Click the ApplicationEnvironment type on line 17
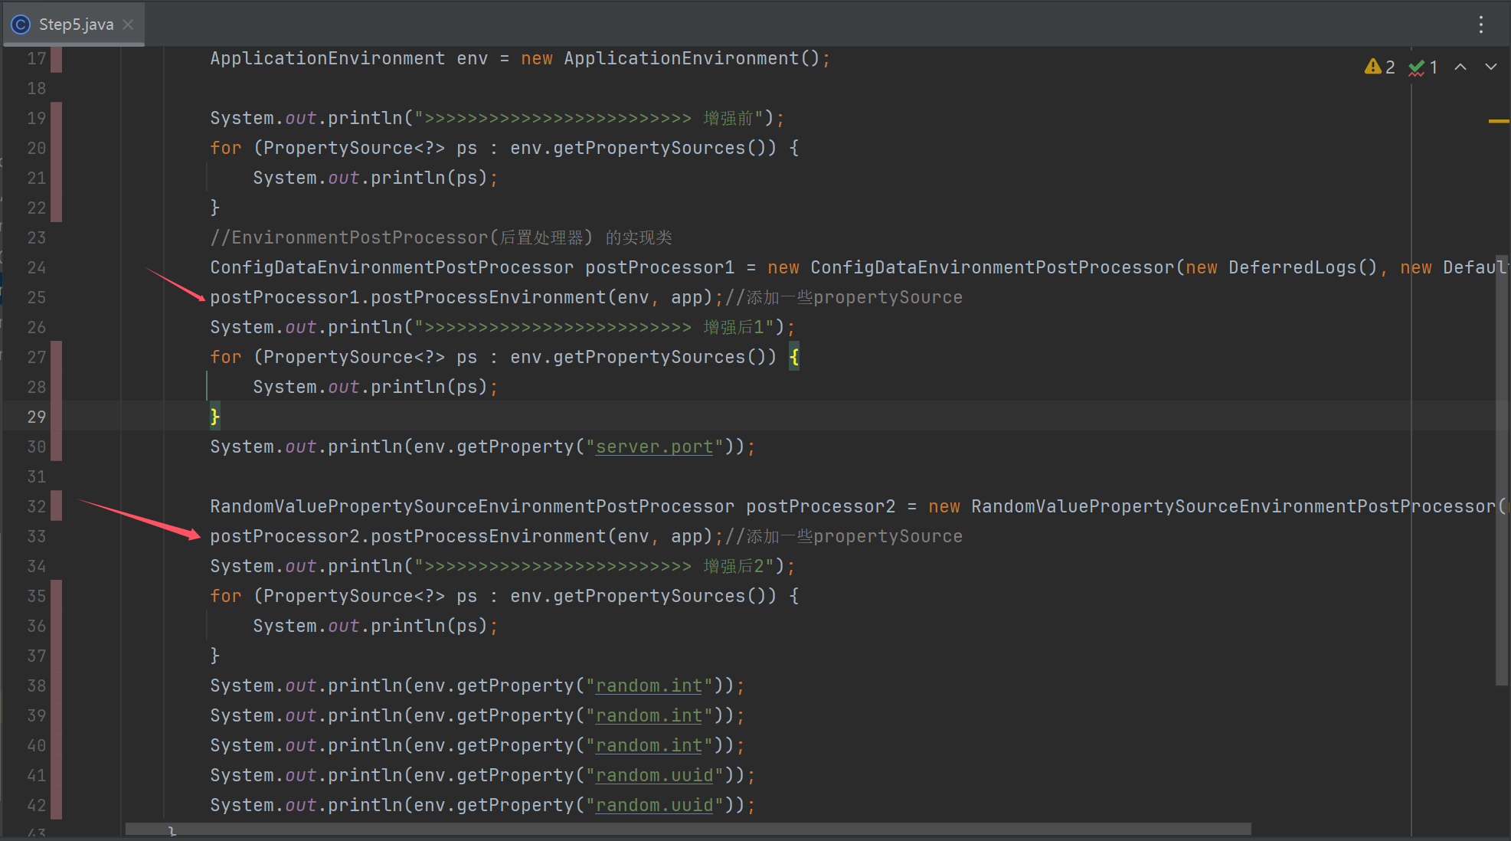Viewport: 1511px width, 841px height. click(x=327, y=58)
